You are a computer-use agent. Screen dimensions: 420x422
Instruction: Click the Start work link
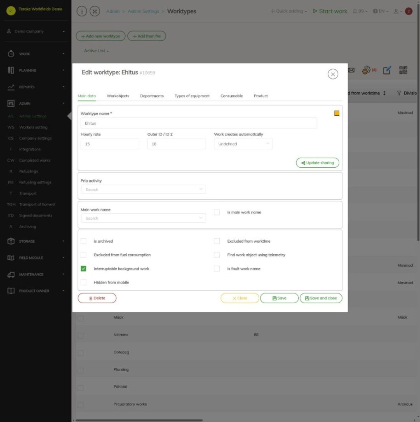click(330, 11)
